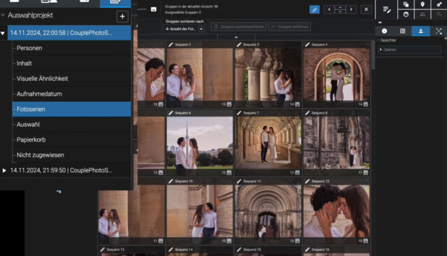Click the pencil icon for Sequenz 12
This screenshot has height=256, width=447.
307,181
